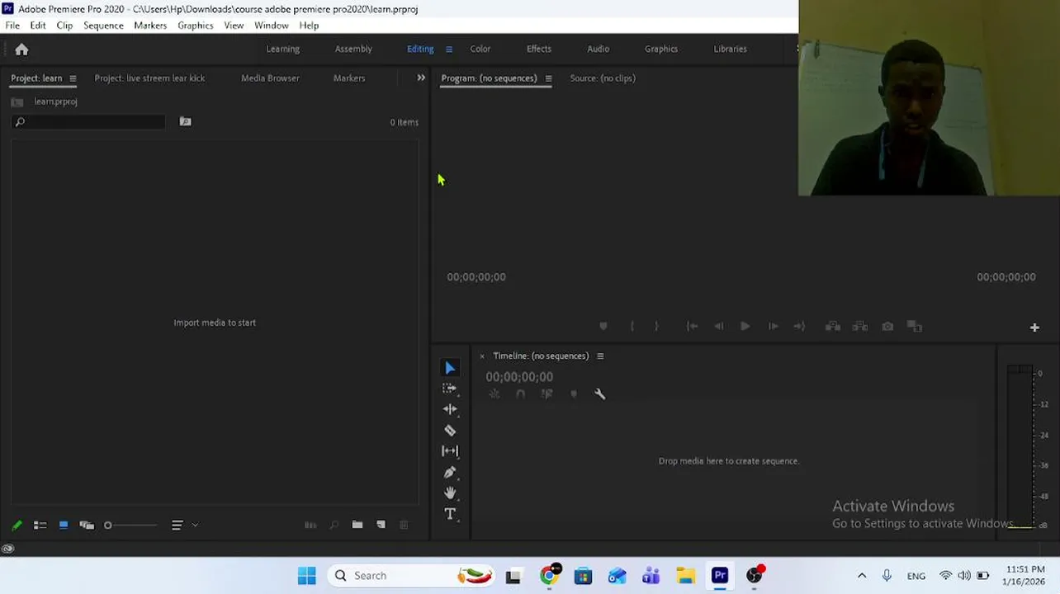Show hidden panel tabs overflow chevrons
This screenshot has width=1060, height=594.
pyautogui.click(x=421, y=78)
